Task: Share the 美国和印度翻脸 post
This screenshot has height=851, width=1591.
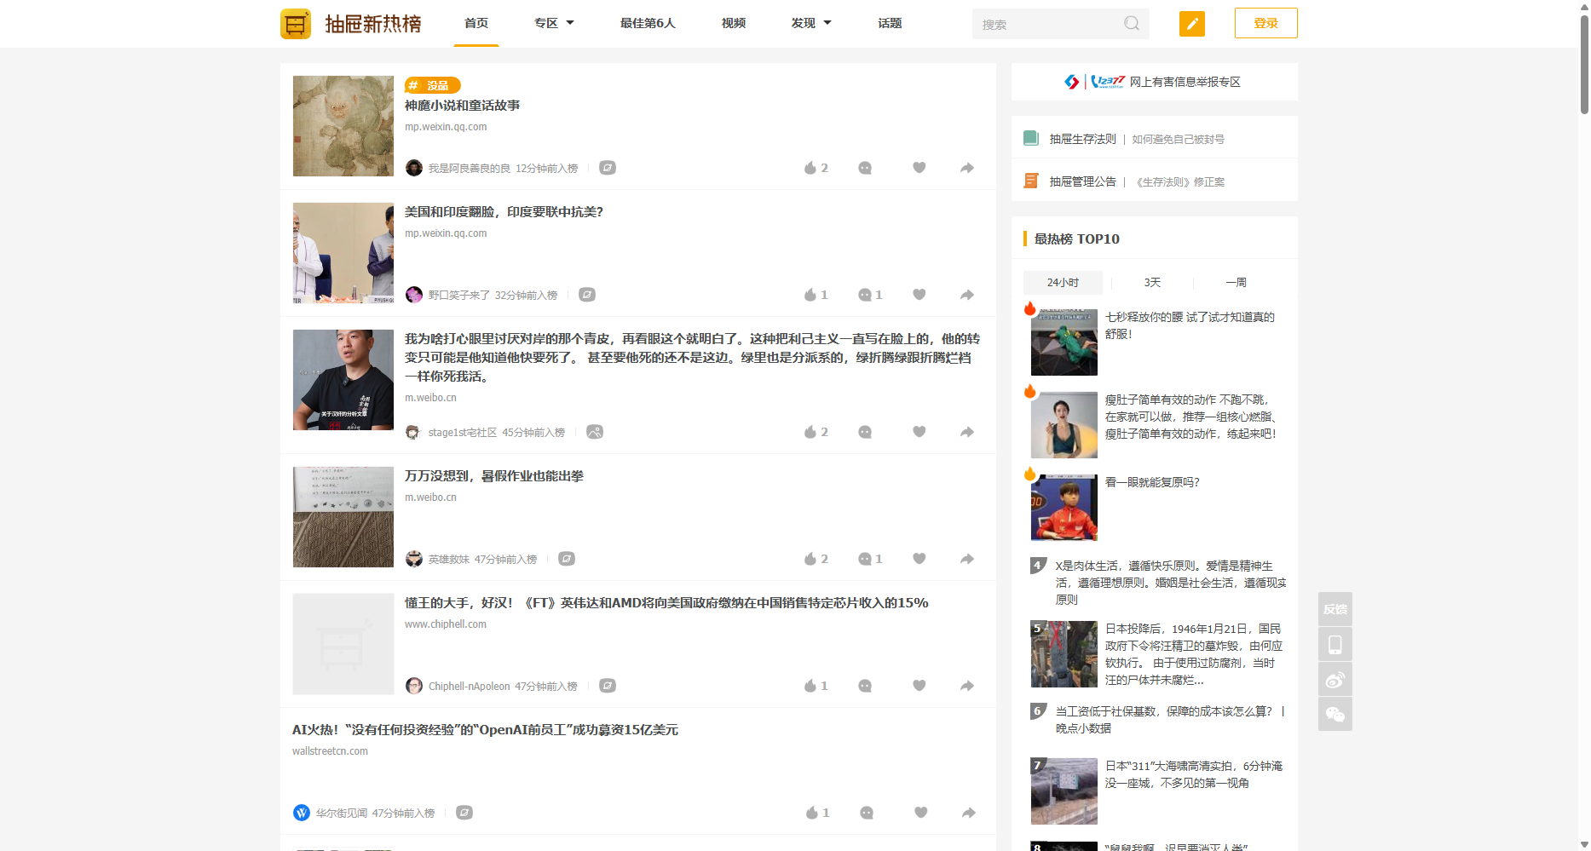Action: tap(966, 295)
